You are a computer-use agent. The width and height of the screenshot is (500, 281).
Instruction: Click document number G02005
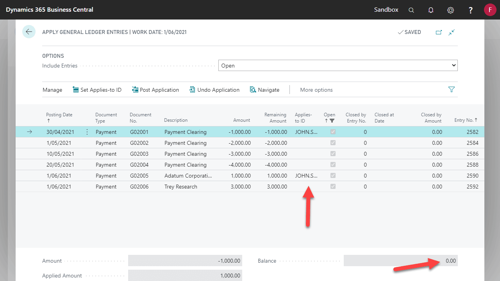coord(139,176)
